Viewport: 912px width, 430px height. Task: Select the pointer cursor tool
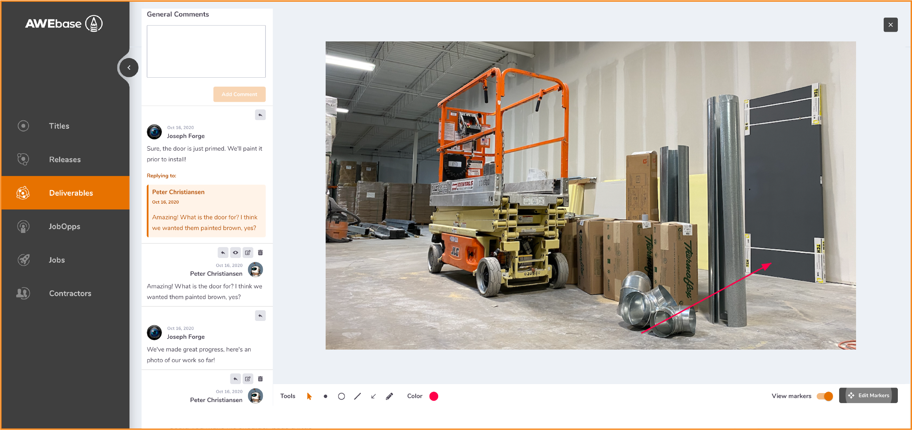[x=309, y=396]
